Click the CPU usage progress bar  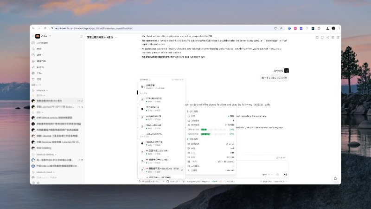[x=213, y=130]
